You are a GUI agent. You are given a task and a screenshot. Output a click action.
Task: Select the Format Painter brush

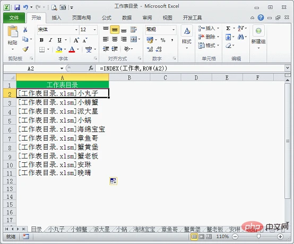pyautogui.click(x=25, y=49)
